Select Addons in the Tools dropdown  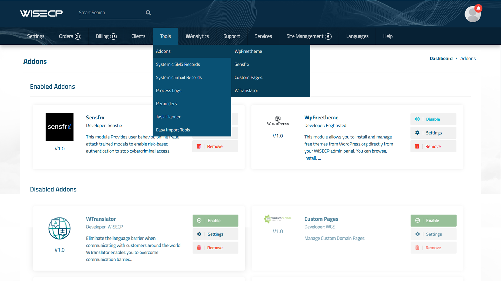click(192, 51)
